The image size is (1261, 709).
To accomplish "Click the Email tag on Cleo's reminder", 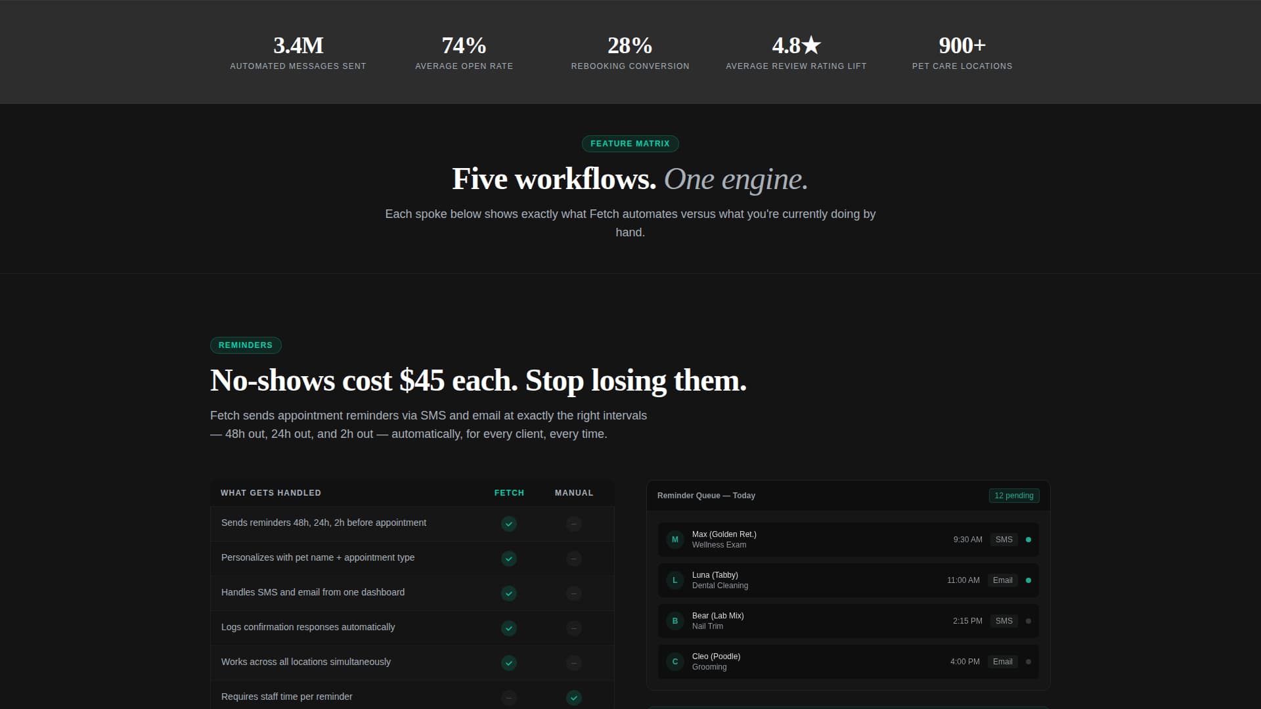I will pos(1003,662).
